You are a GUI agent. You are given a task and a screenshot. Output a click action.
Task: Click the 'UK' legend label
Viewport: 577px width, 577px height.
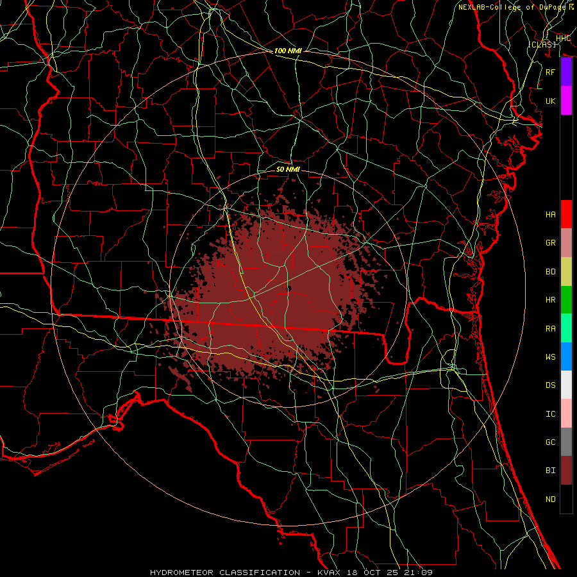(x=551, y=101)
